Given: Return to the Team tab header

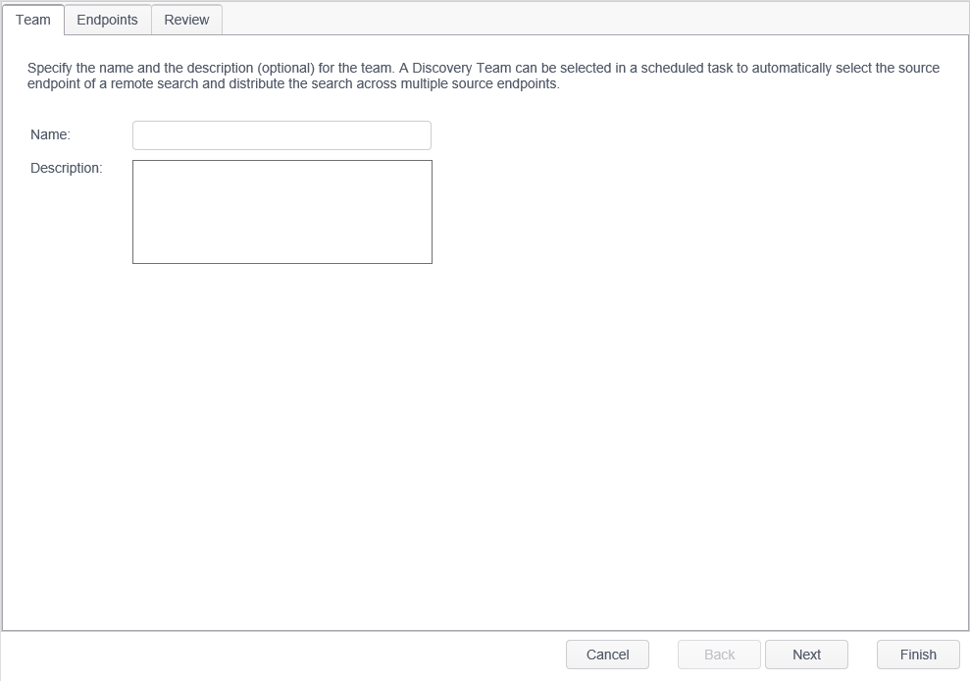Looking at the screenshot, I should point(33,20).
